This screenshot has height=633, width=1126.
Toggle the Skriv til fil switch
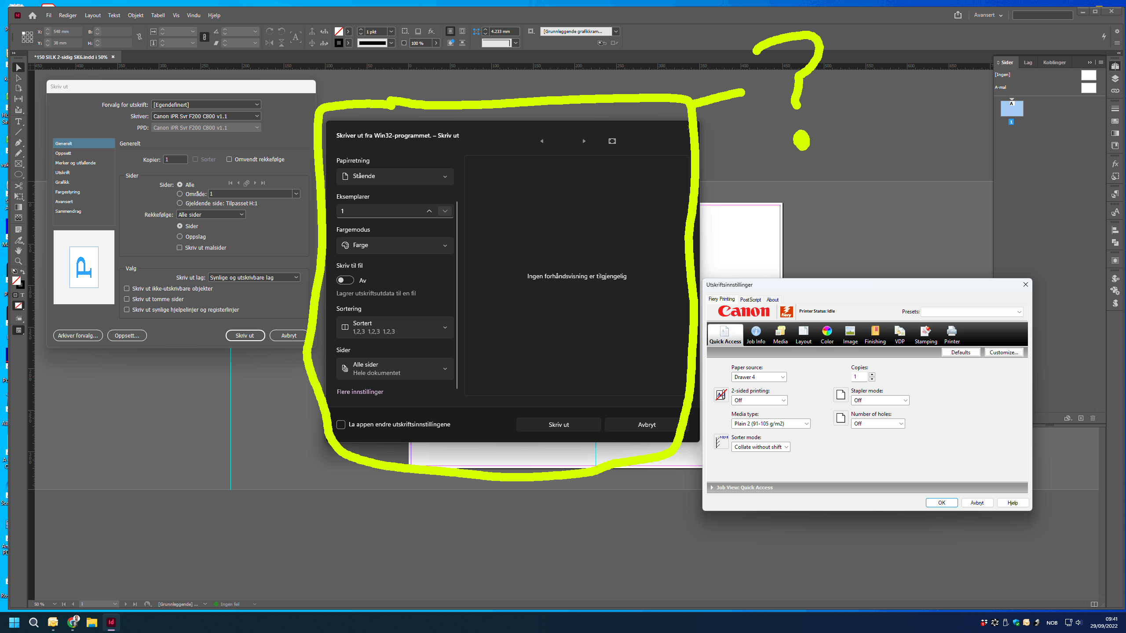point(345,280)
